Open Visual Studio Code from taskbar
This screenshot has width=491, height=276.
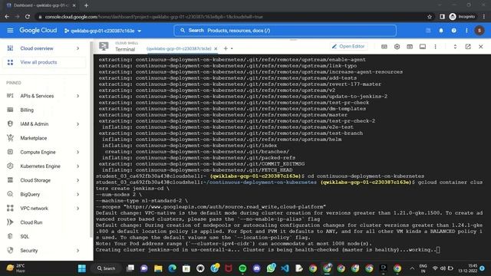285,268
